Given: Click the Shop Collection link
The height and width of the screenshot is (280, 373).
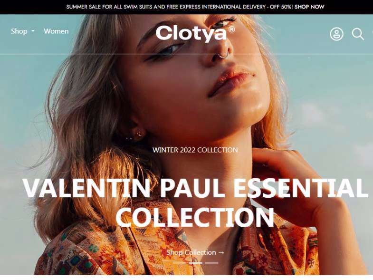Looking at the screenshot, I should click(195, 252).
